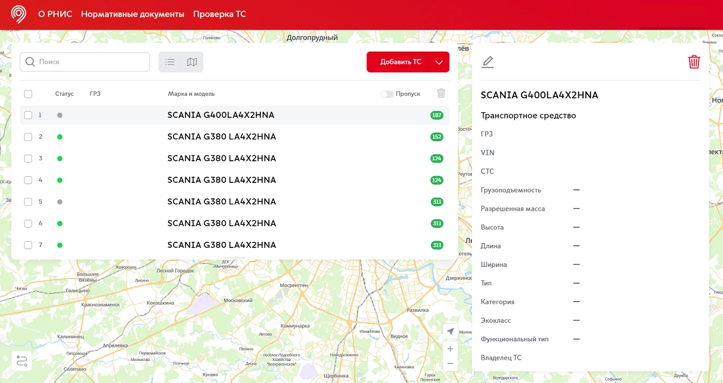Expand the Добавить ТС dropdown arrow
The width and height of the screenshot is (723, 383).
(439, 62)
